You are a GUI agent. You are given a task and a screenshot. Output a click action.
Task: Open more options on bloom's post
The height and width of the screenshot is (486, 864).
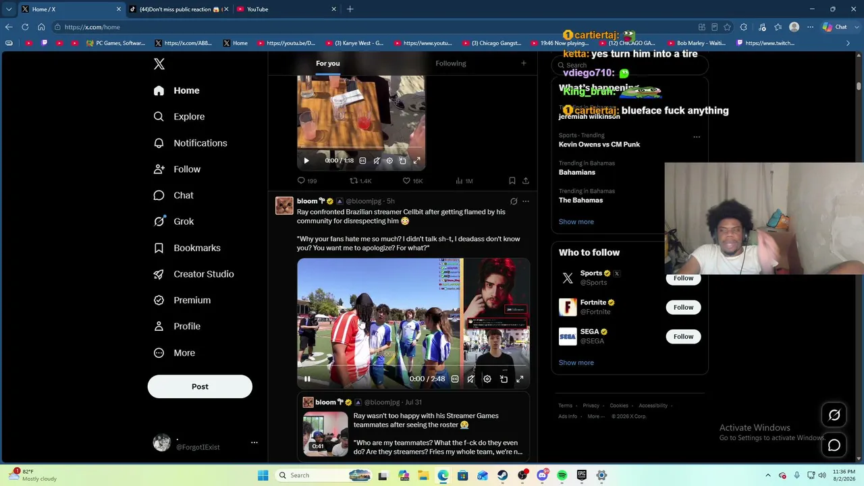(x=526, y=201)
